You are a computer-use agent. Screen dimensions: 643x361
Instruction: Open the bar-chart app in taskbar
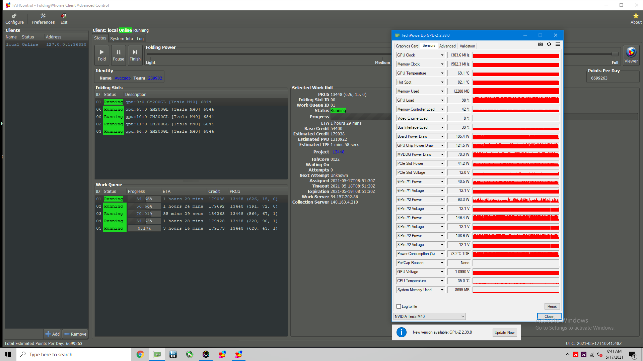point(173,354)
